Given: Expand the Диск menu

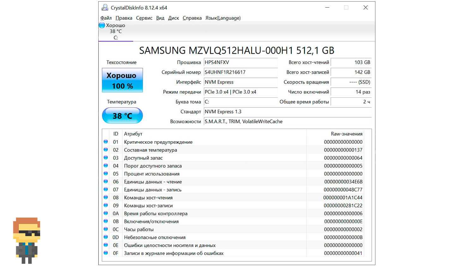Looking at the screenshot, I should click(x=173, y=18).
